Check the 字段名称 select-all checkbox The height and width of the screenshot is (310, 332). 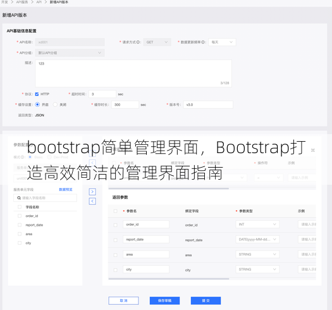tap(20, 207)
